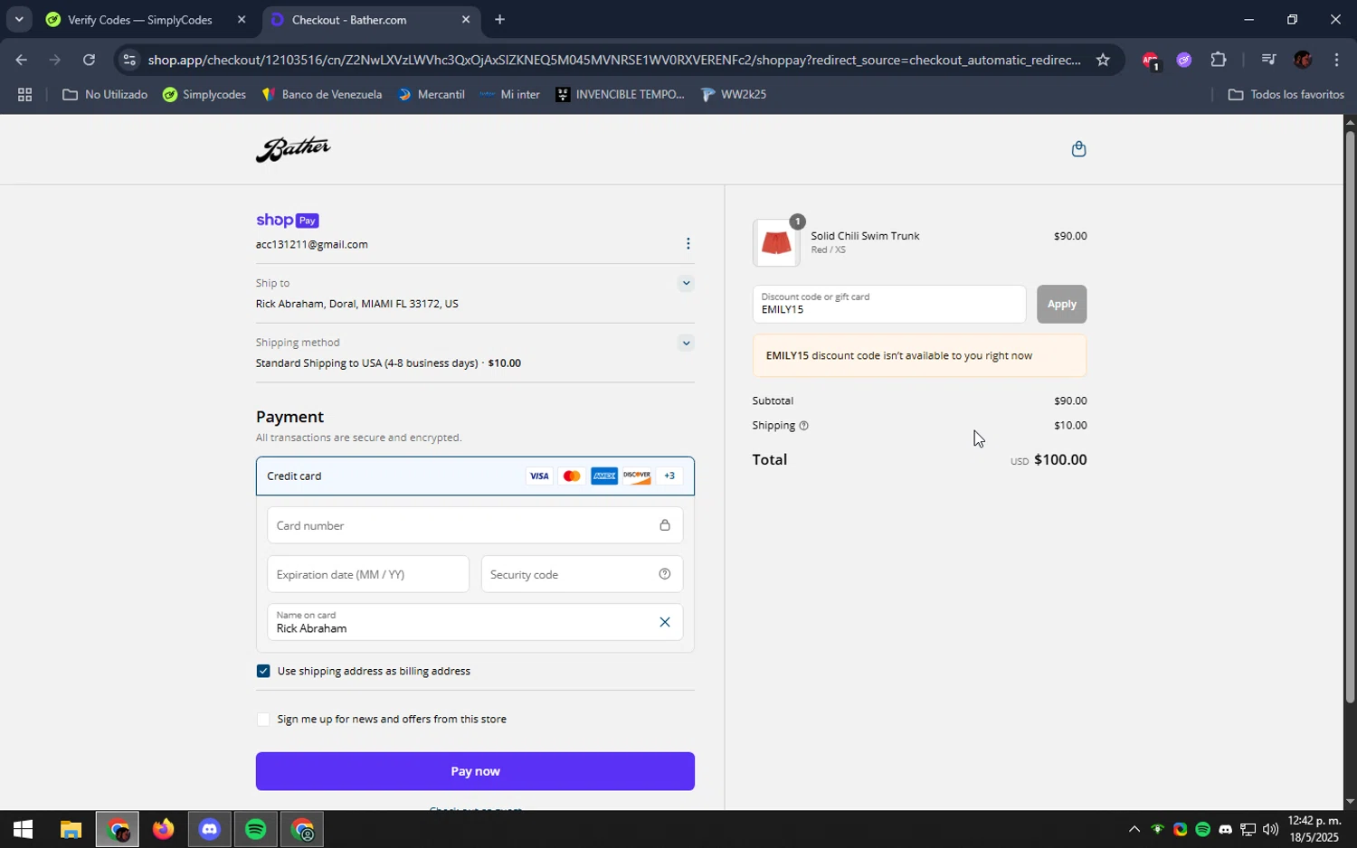Screen dimensions: 1357x848
Task: Check Sign me up for news and offers
Action: click(263, 720)
